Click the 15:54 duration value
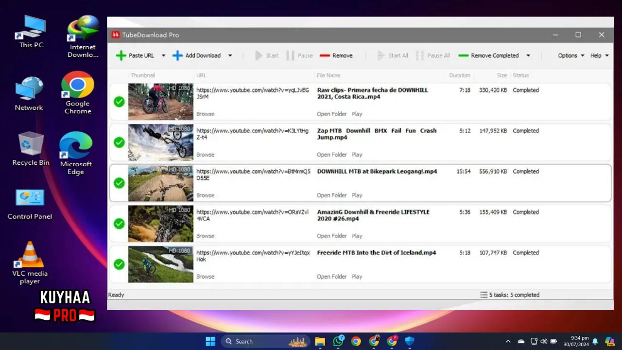Image resolution: width=622 pixels, height=350 pixels. point(463,172)
